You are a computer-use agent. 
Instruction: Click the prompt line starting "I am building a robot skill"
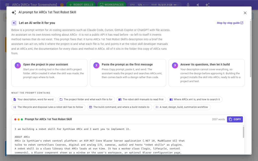pos(72,129)
